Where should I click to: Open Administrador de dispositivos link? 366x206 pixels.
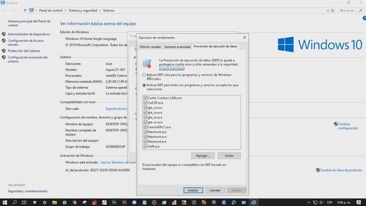click(x=29, y=34)
